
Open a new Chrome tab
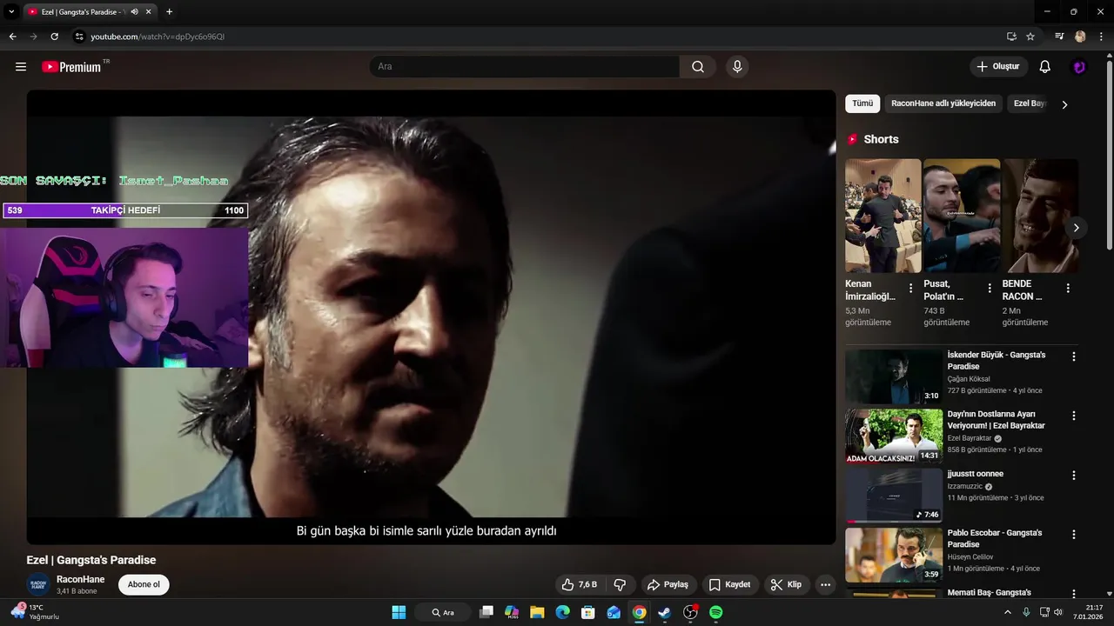(x=169, y=12)
